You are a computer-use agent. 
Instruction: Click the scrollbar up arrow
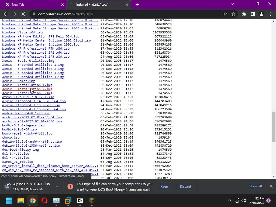274,22
